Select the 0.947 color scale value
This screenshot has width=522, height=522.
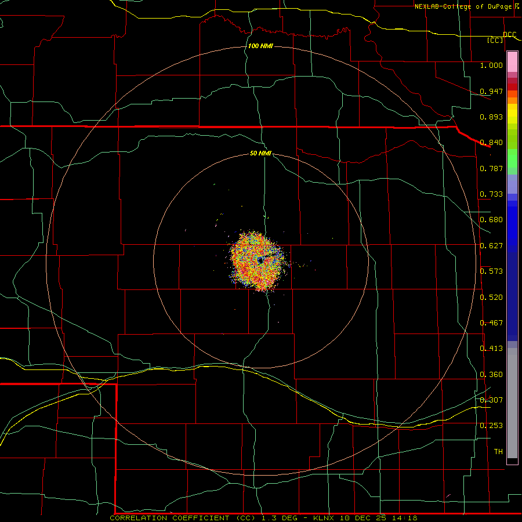coord(491,91)
